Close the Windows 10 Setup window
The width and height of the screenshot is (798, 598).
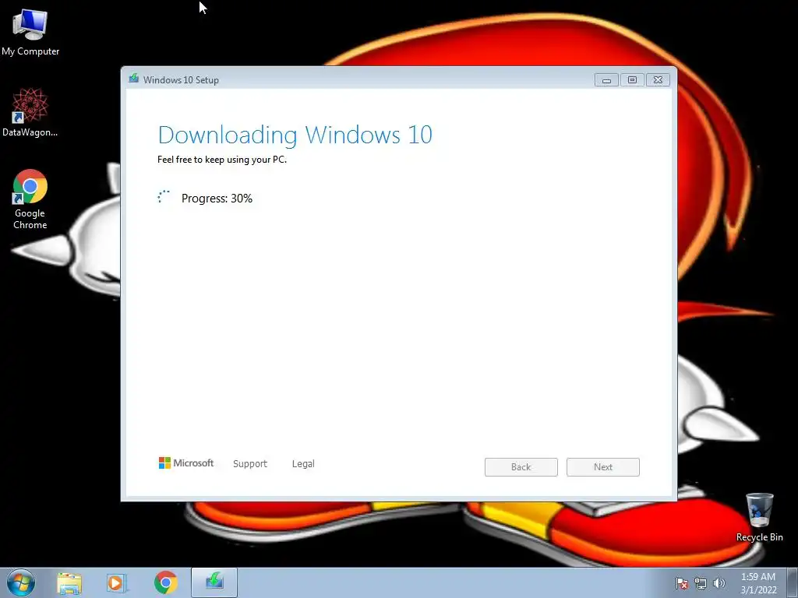coord(658,80)
